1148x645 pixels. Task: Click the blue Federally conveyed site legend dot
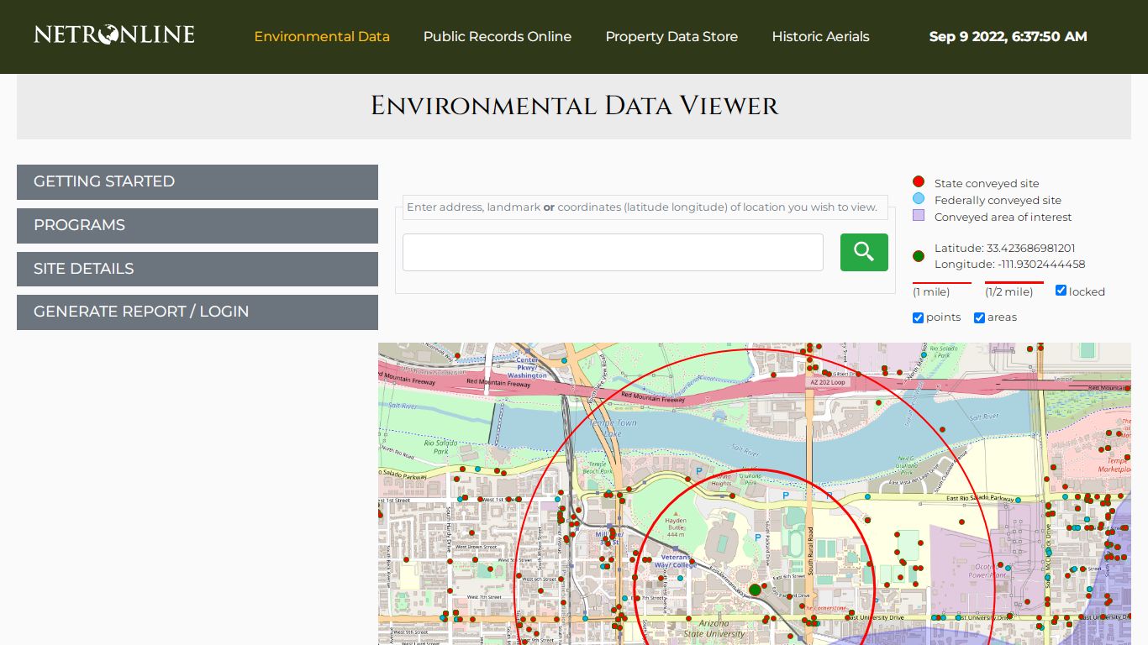[919, 199]
